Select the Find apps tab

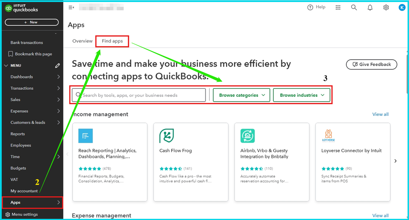[112, 41]
